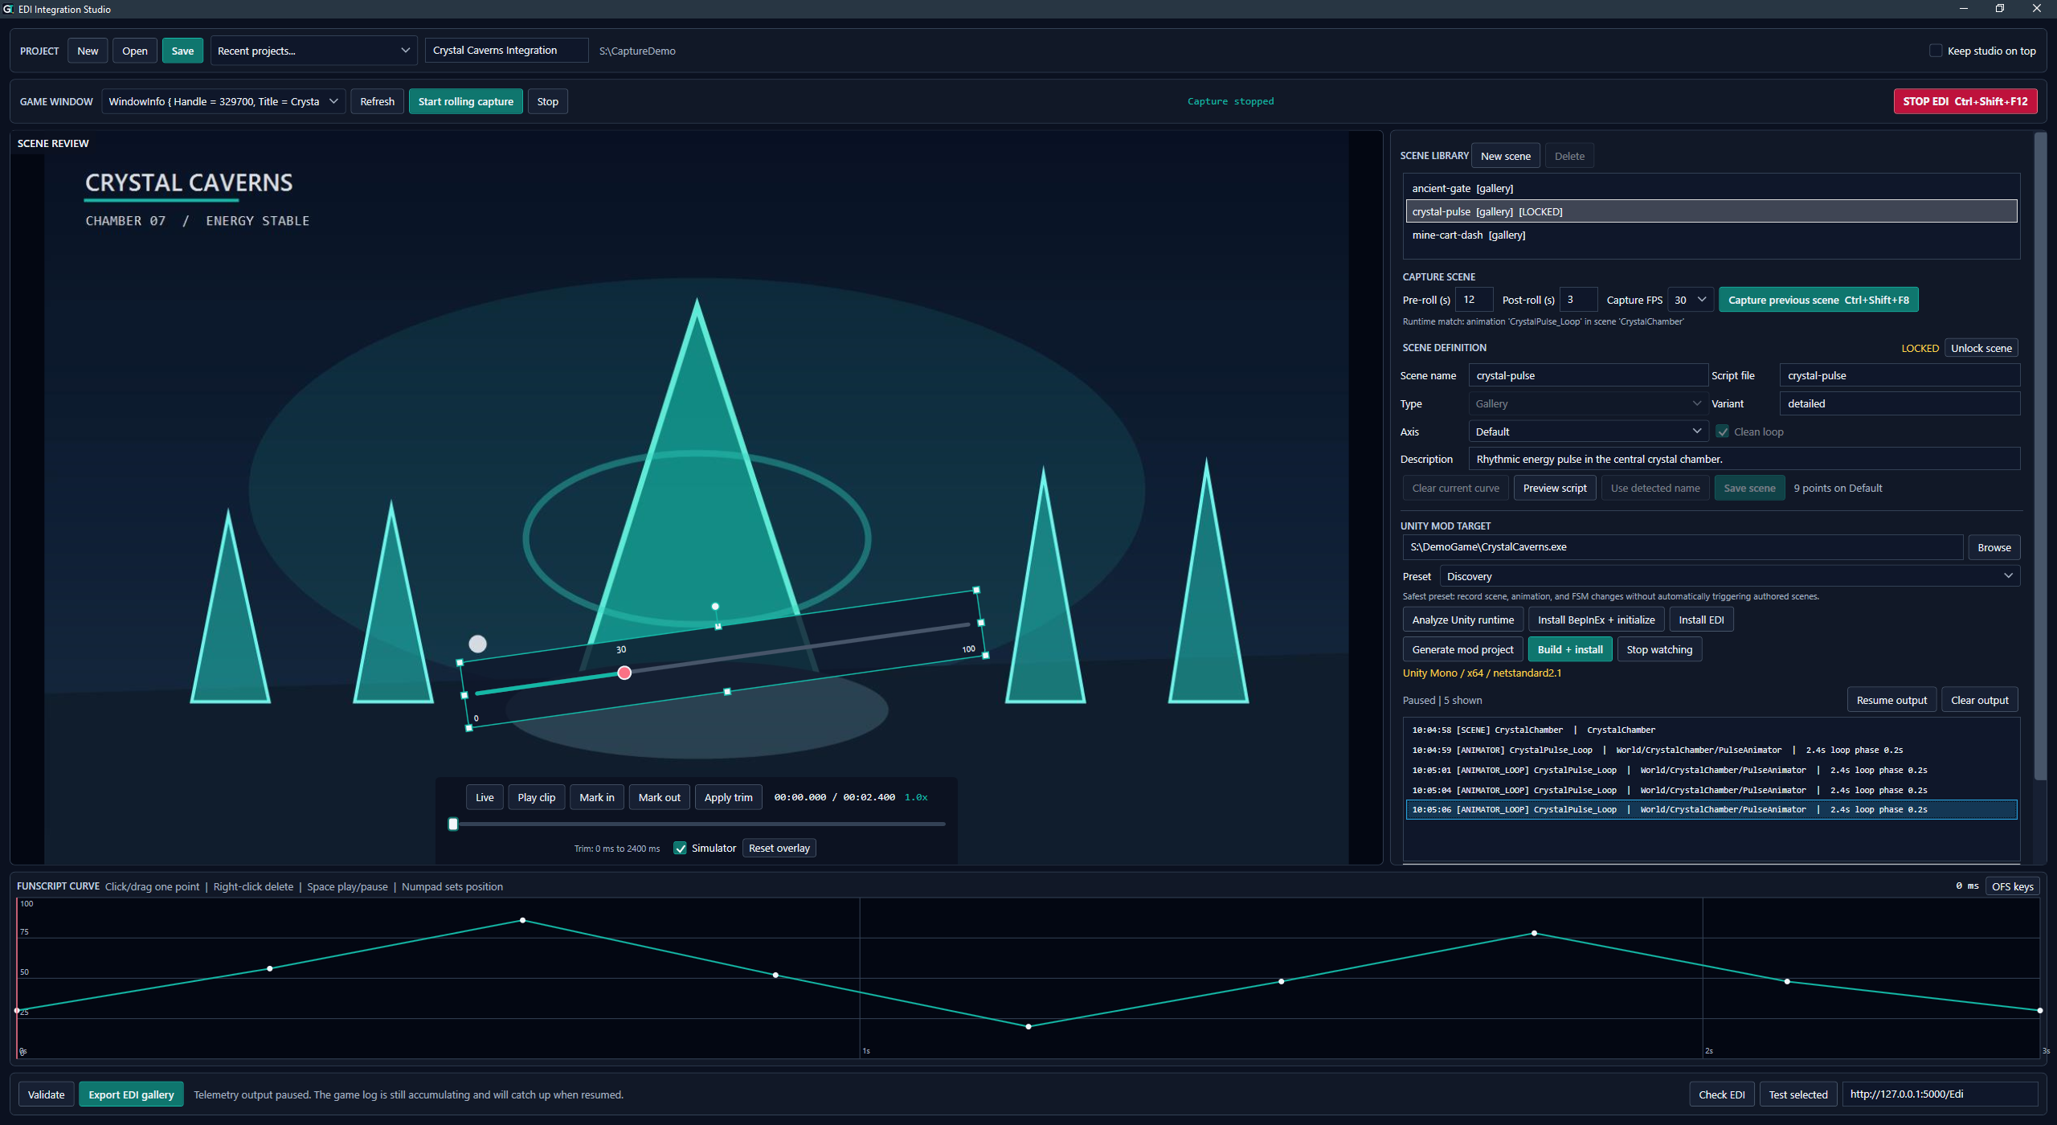Click the Browse button

pos(1994,547)
